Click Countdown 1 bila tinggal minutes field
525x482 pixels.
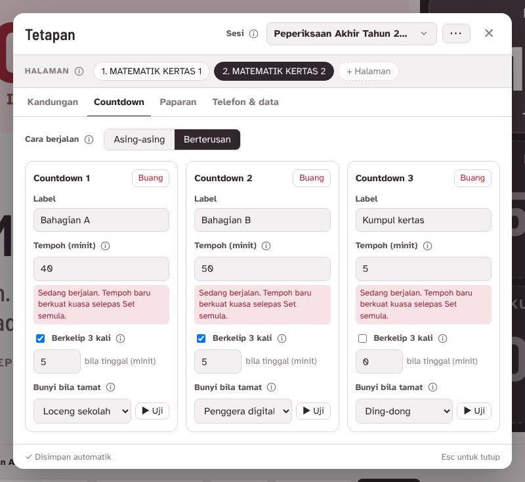pyautogui.click(x=57, y=361)
